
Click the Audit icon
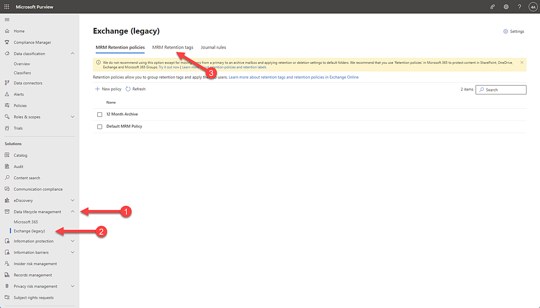(7, 166)
